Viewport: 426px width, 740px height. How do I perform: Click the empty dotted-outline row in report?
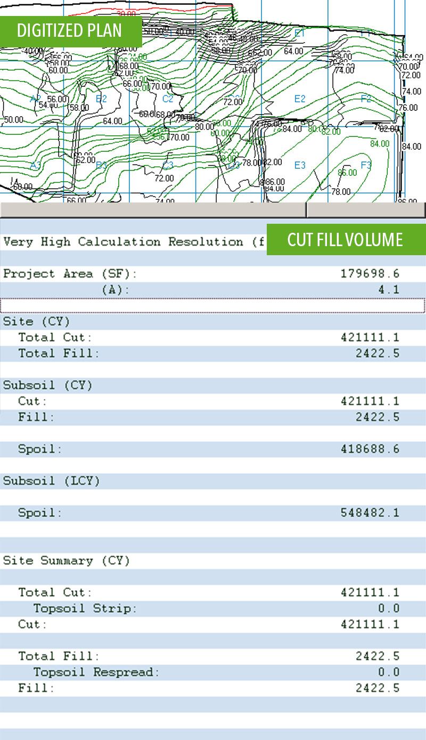point(213,305)
